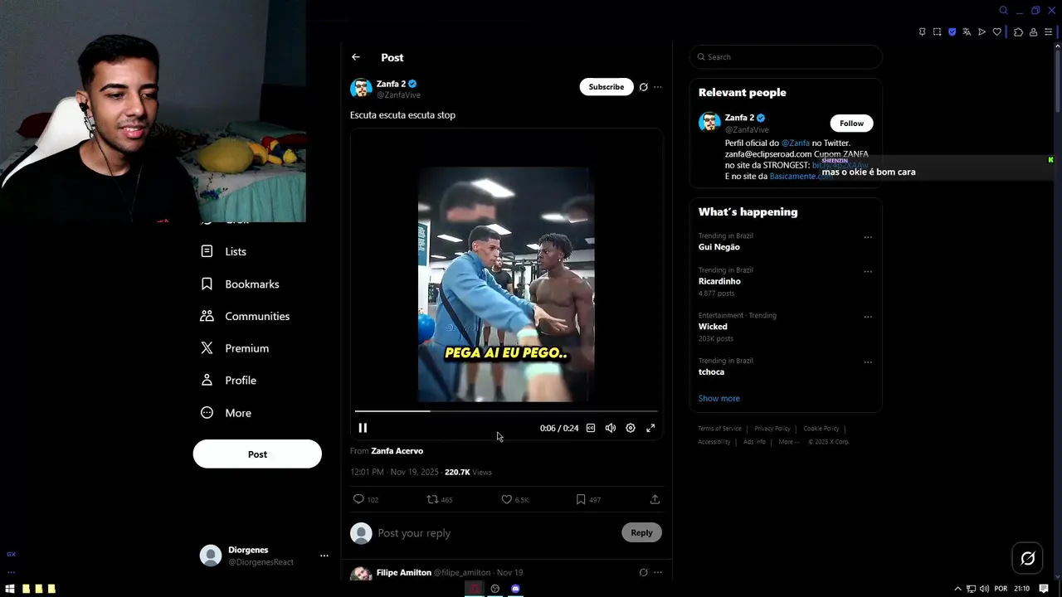Open the Ads info footer link
Screen dimensions: 1062x597
pyautogui.click(x=754, y=442)
